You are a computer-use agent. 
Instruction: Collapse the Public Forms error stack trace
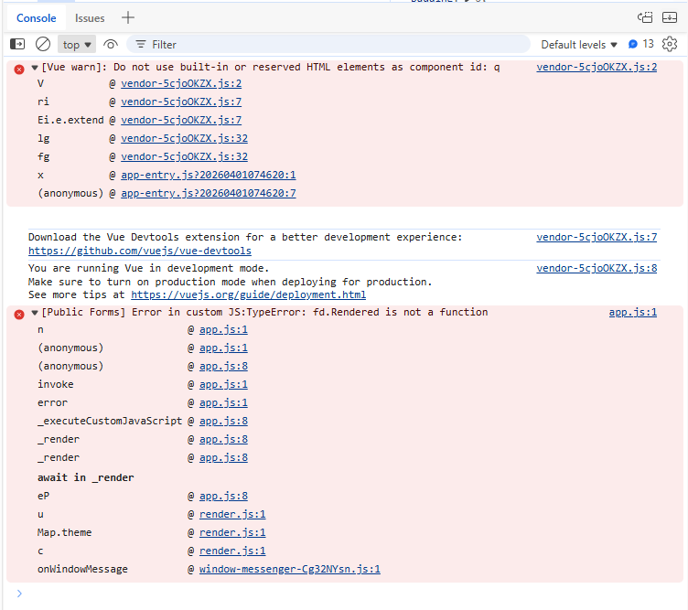[35, 313]
